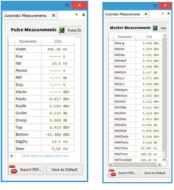This screenshot has height=190, width=174.
Task: Click the asterisk new-row icon
Action: [x=11, y=156]
